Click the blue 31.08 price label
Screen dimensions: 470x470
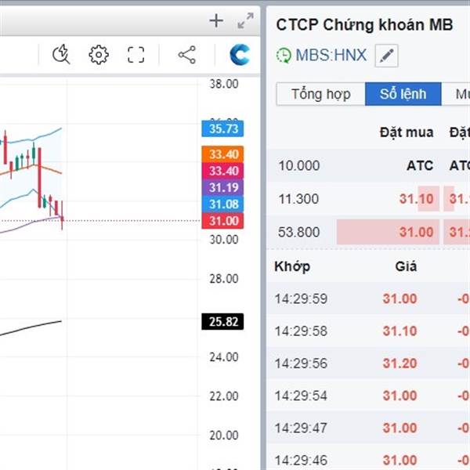pyautogui.click(x=222, y=204)
